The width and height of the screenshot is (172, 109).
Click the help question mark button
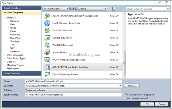[160, 2]
